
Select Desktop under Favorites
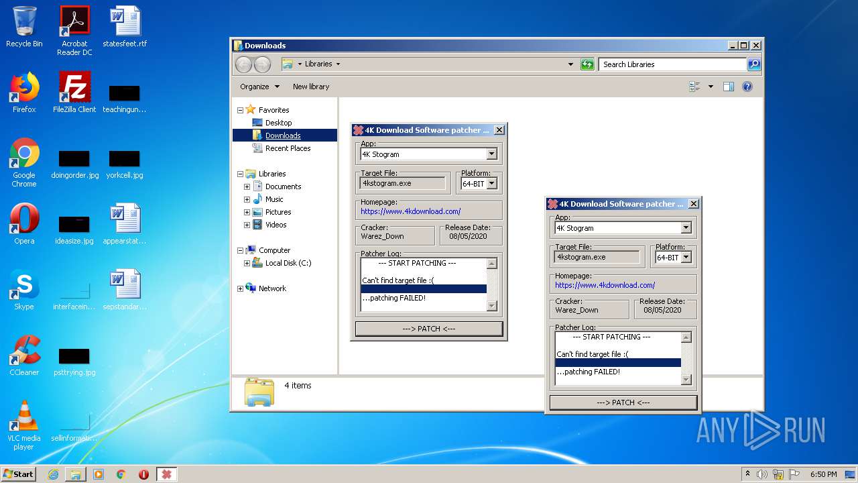click(278, 123)
